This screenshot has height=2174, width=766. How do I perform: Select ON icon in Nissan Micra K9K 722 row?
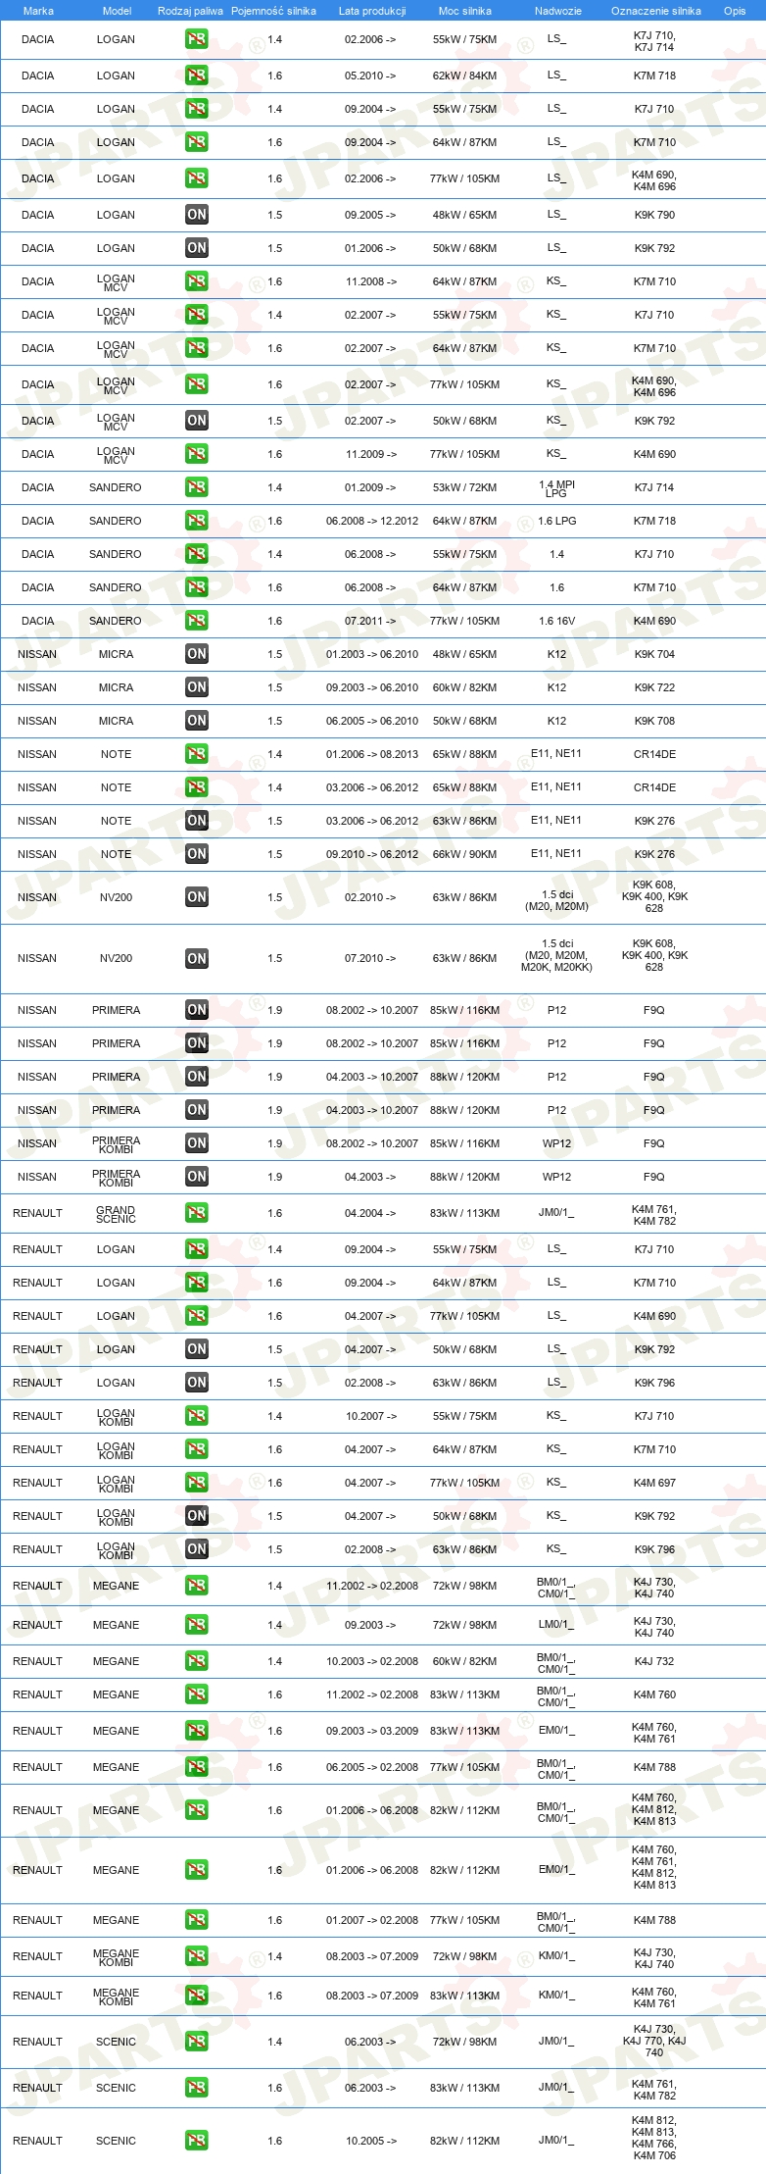[197, 687]
